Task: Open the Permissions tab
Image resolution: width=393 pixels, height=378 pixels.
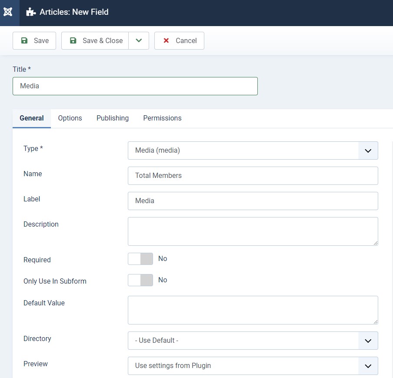Action: pyautogui.click(x=163, y=118)
